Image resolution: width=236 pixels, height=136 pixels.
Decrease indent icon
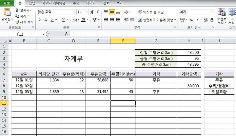(x=126, y=20)
